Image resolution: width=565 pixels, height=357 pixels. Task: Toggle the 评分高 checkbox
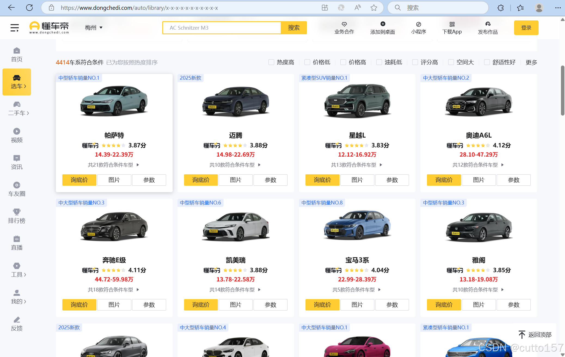tap(415, 62)
